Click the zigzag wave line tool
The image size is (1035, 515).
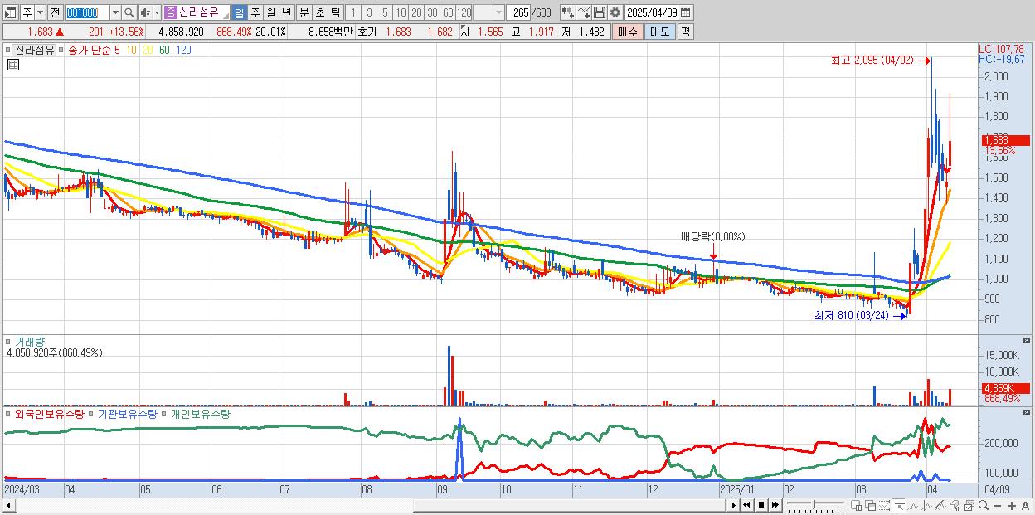[x=927, y=505]
